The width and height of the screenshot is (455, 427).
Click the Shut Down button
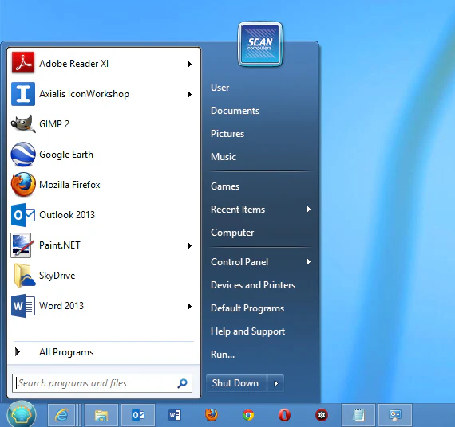(235, 383)
